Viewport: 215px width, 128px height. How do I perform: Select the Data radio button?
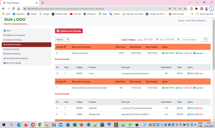[120, 40]
